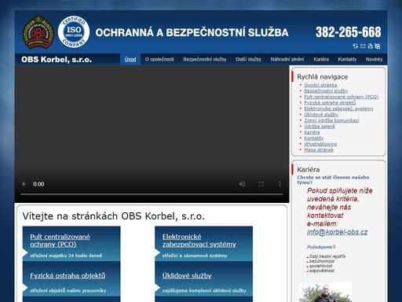Viewport: 402px width, 302px height.
Task: Open Zimní údržba komunikací link
Action: point(331,120)
